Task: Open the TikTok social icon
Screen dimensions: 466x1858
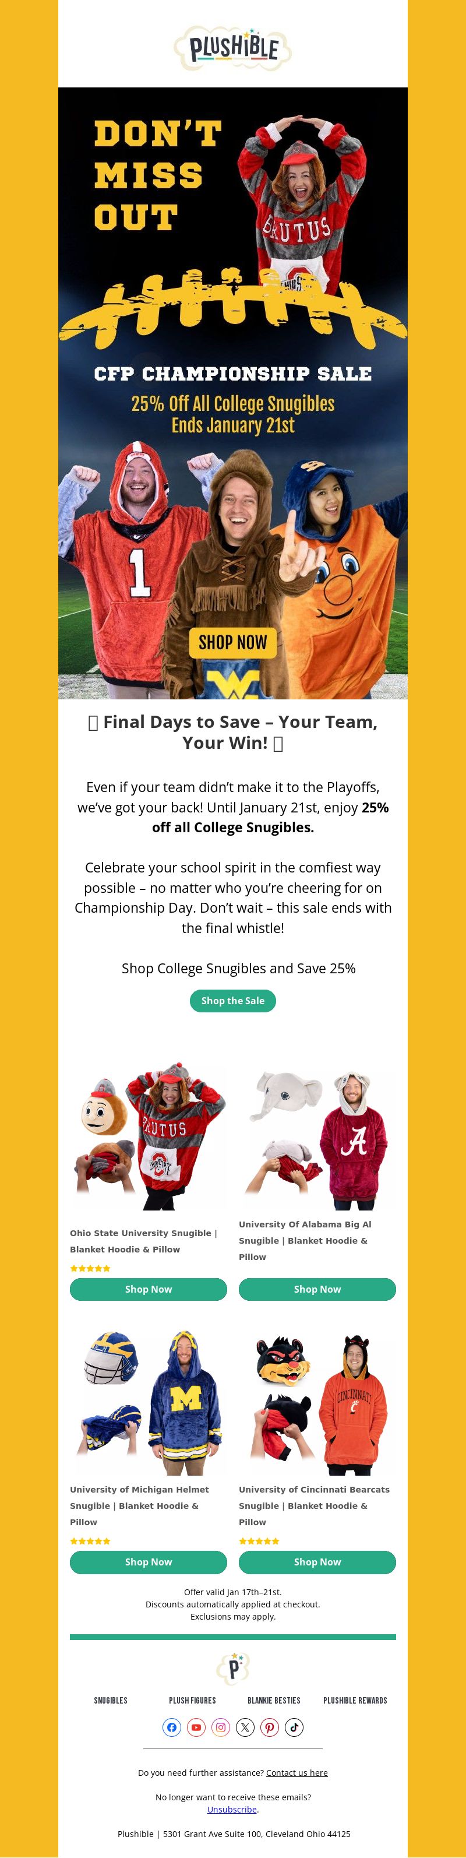Action: point(294,1727)
